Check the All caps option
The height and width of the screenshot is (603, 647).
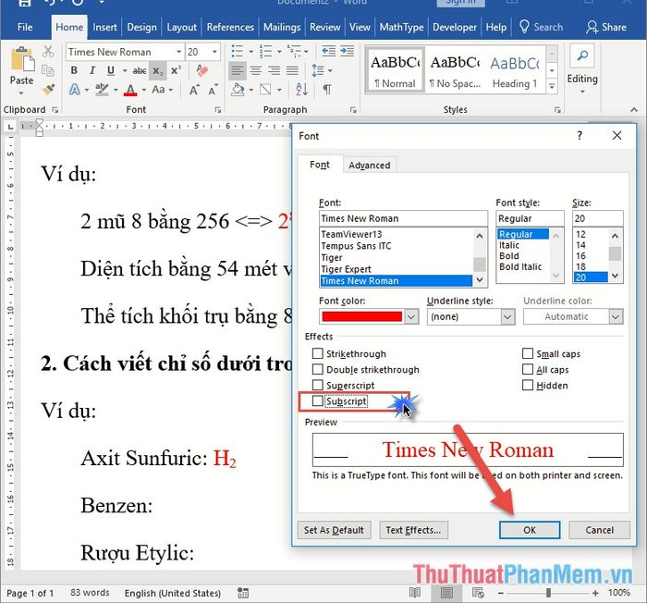click(528, 369)
